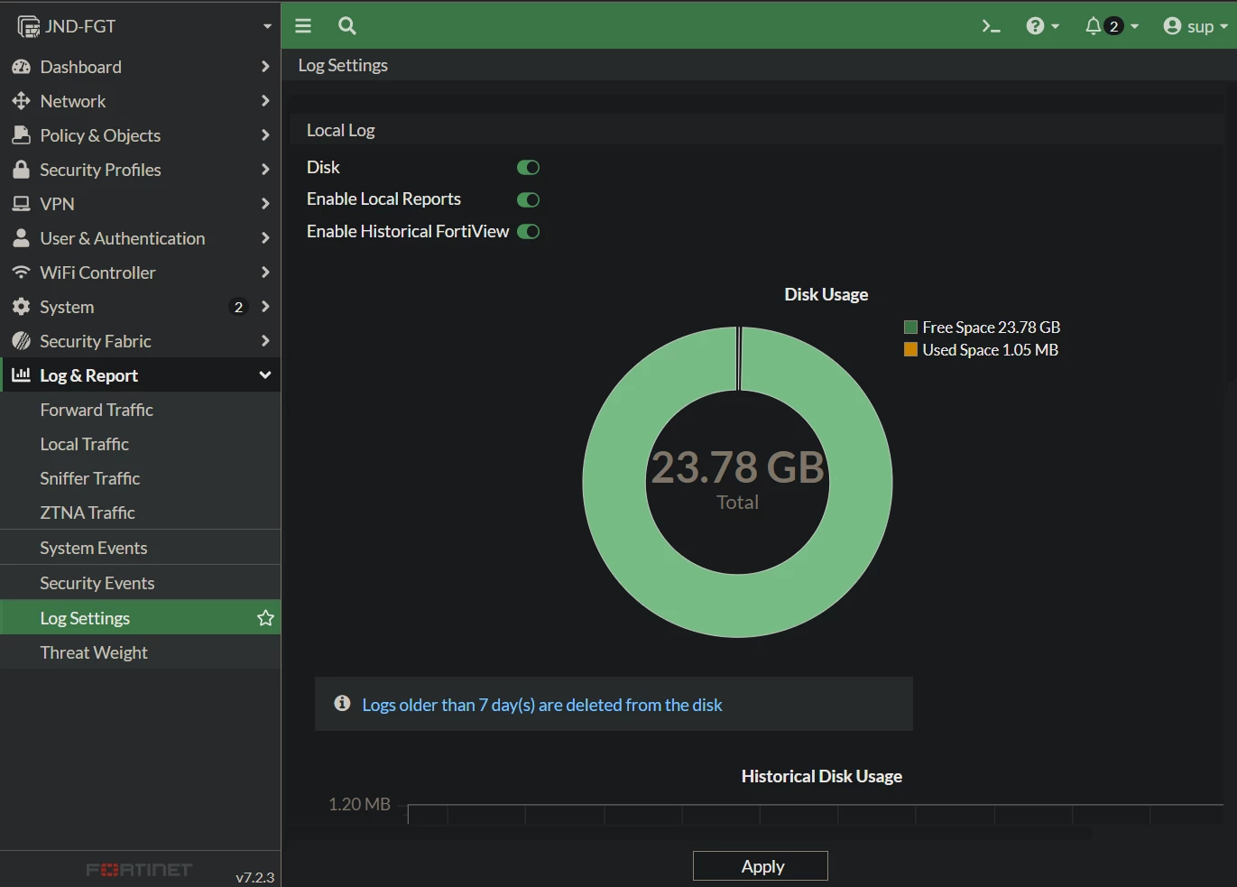The image size is (1237, 887).
Task: Click the Disk Usage chart title
Action: [x=826, y=294]
